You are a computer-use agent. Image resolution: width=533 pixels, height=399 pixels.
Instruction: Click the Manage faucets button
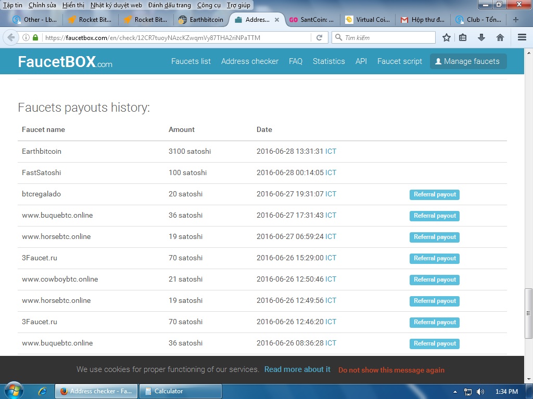pos(468,61)
